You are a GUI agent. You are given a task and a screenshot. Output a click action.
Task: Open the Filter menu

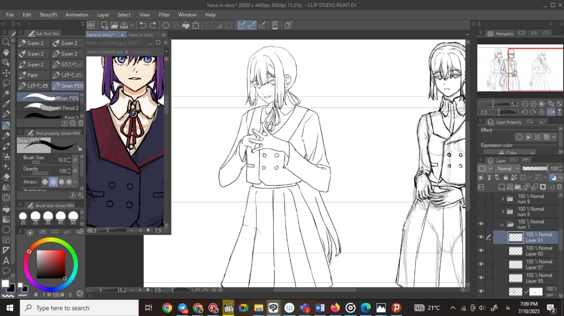(164, 15)
